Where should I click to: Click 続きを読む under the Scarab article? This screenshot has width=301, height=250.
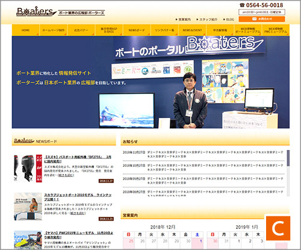pyautogui.click(x=78, y=213)
